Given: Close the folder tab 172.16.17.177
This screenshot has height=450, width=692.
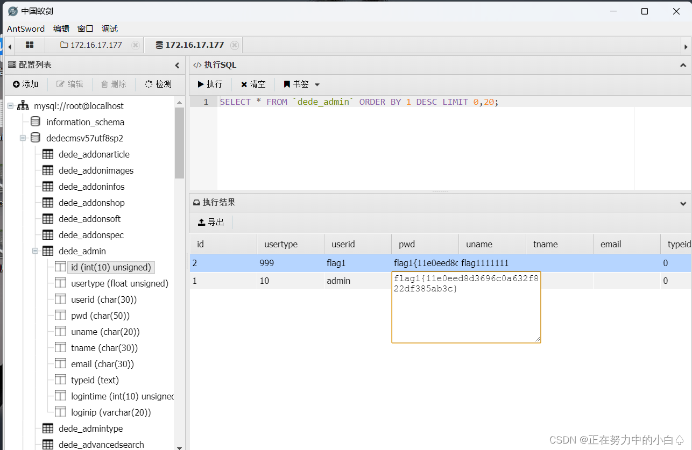Looking at the screenshot, I should point(135,45).
